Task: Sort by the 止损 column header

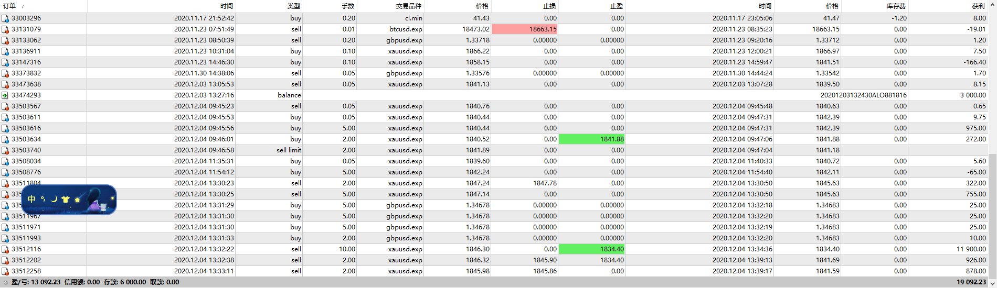Action: pos(525,6)
